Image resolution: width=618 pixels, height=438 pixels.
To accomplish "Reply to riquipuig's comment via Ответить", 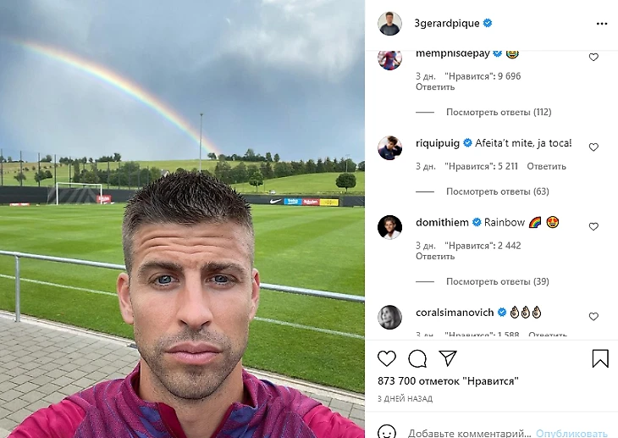I will point(546,167).
